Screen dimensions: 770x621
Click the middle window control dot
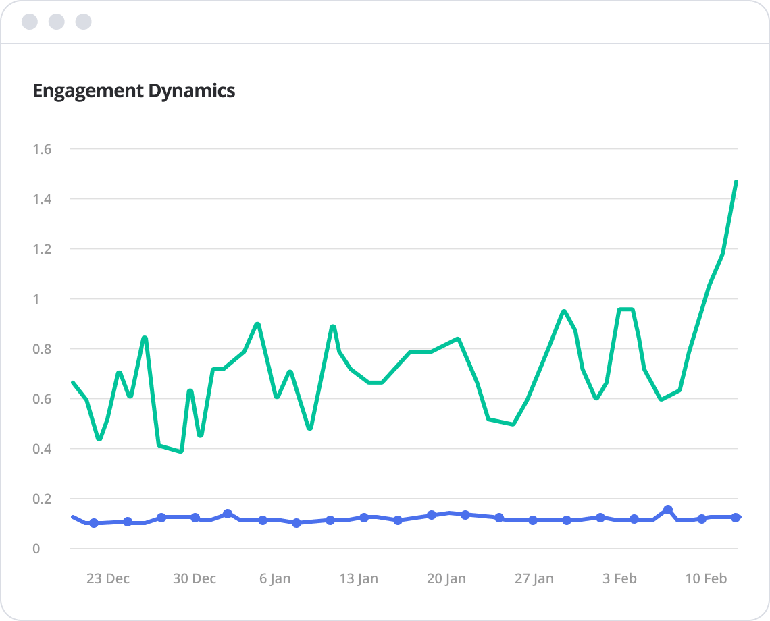[55, 21]
